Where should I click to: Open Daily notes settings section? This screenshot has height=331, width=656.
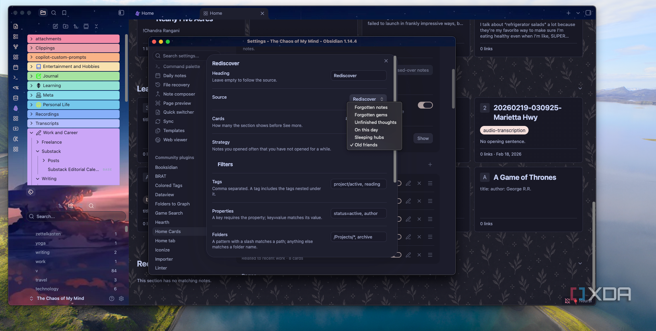click(x=175, y=75)
